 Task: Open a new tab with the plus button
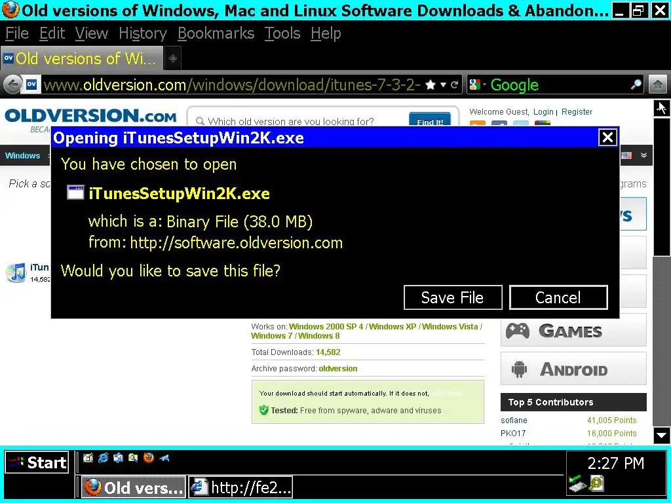(173, 58)
